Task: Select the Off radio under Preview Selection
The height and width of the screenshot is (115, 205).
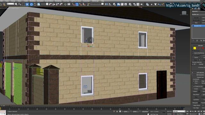Action: point(193,64)
